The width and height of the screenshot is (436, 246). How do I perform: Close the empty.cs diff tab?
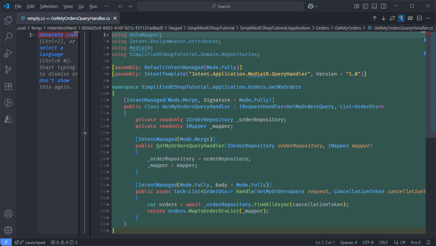115,19
